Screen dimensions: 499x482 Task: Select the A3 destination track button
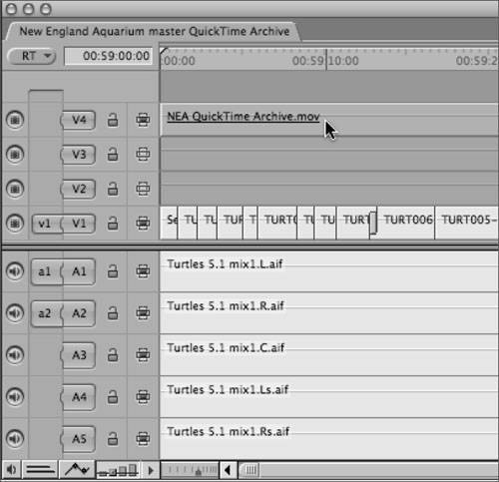point(79,355)
